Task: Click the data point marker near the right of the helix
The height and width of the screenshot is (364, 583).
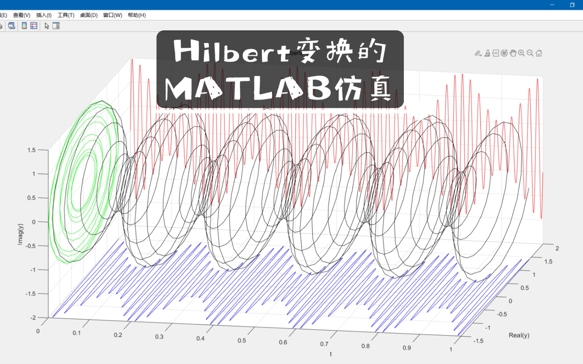Action: [504, 142]
